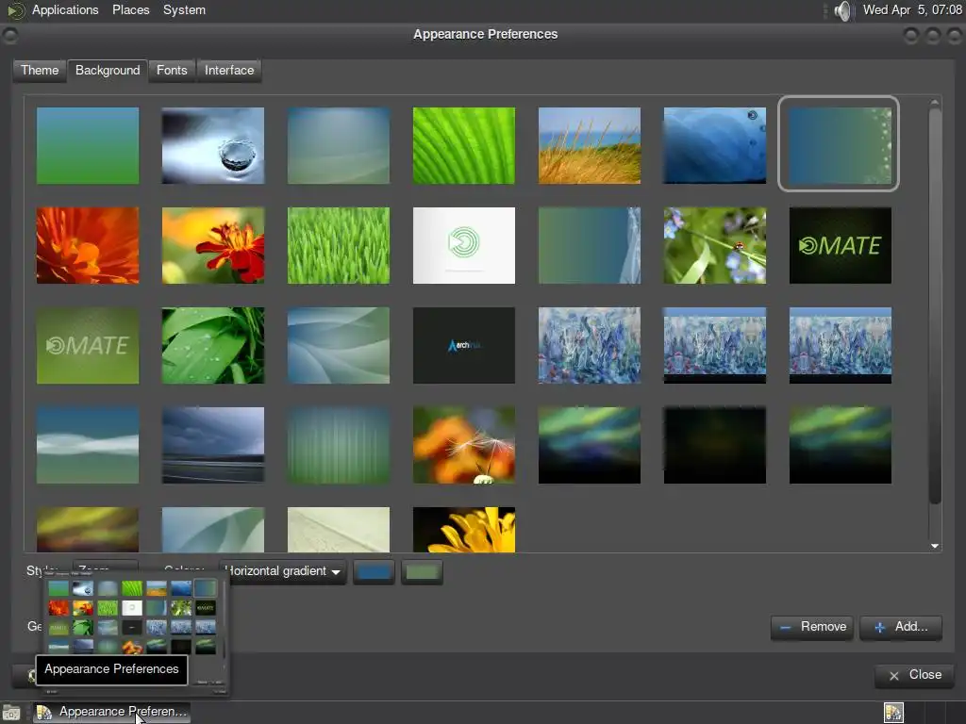Screen dimensions: 966x724
Task: Switch to the Fonts tab
Action: 172,70
